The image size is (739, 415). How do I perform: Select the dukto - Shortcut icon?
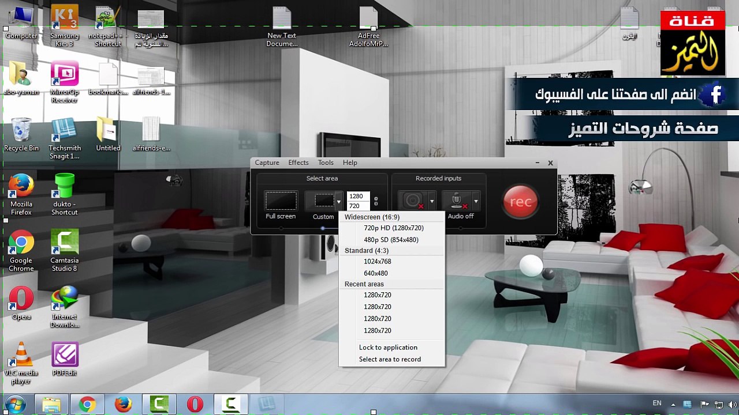coord(65,195)
